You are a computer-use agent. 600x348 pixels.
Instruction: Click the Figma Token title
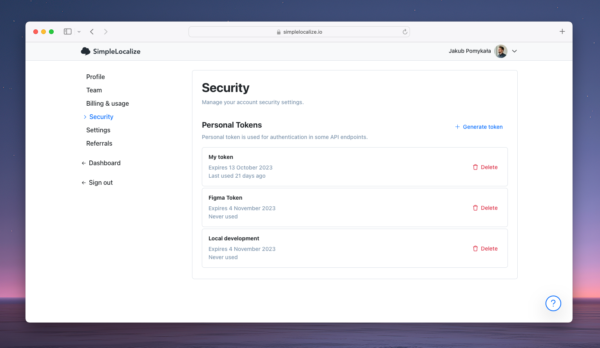tap(225, 198)
